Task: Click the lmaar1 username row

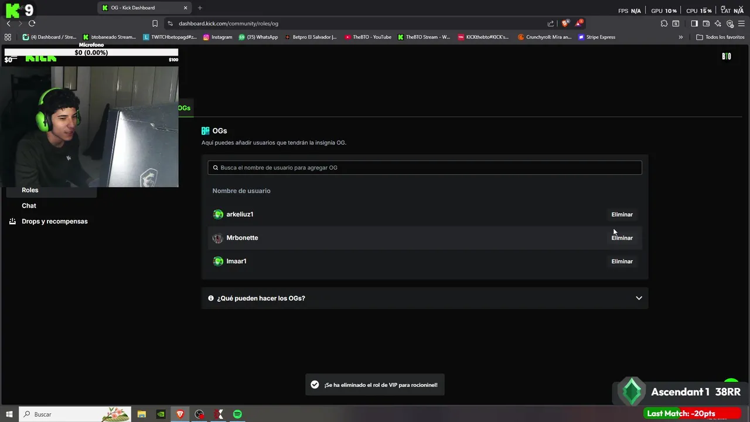Action: pyautogui.click(x=425, y=261)
